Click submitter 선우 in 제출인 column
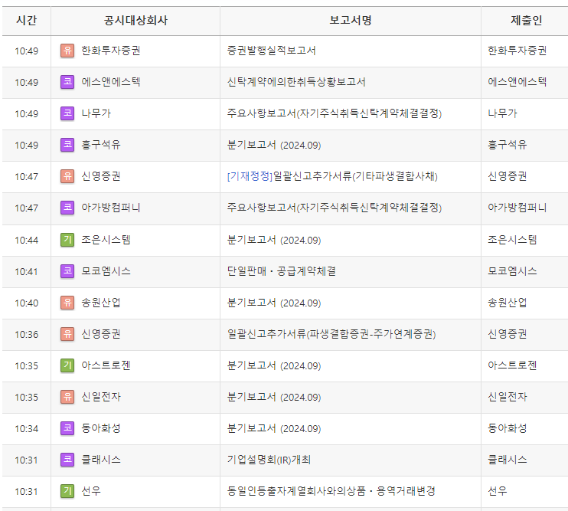 click(x=498, y=491)
